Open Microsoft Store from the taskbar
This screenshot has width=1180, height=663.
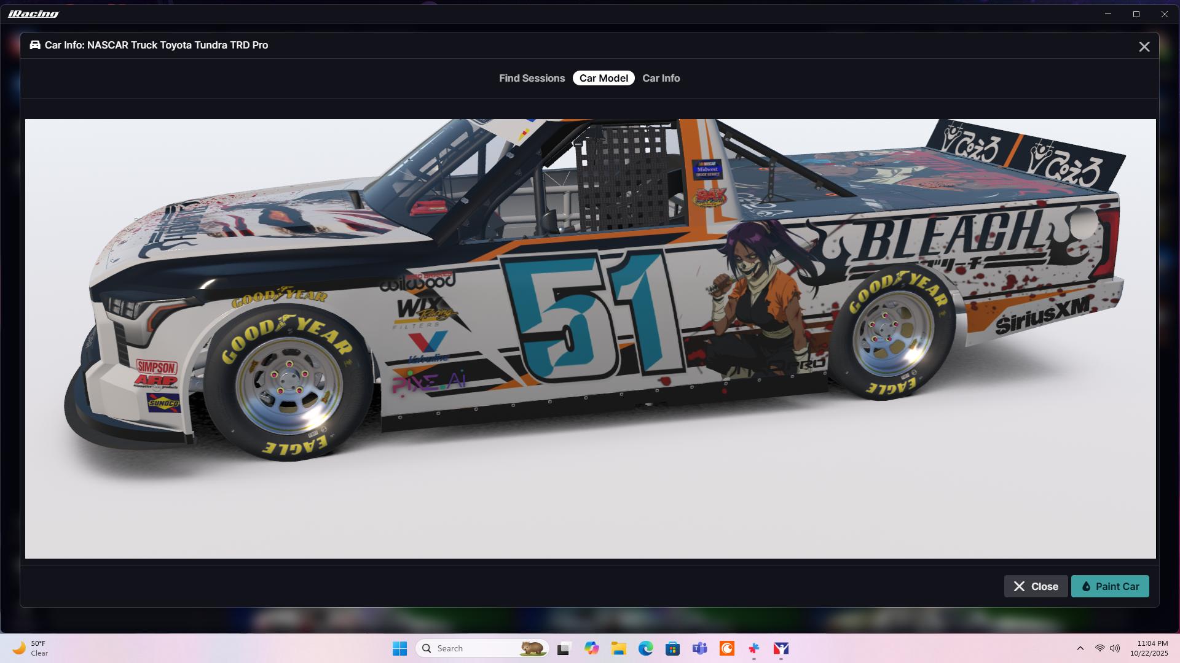672,648
